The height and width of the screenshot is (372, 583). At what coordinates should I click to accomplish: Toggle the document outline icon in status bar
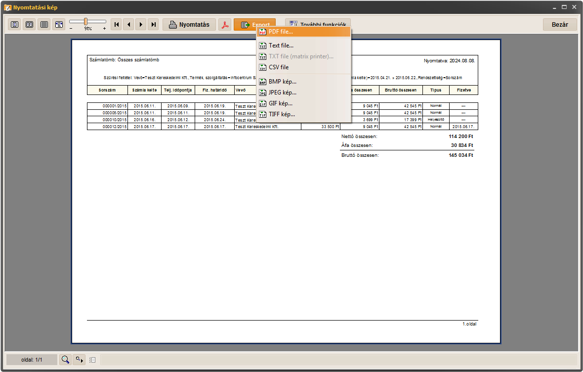pyautogui.click(x=92, y=360)
